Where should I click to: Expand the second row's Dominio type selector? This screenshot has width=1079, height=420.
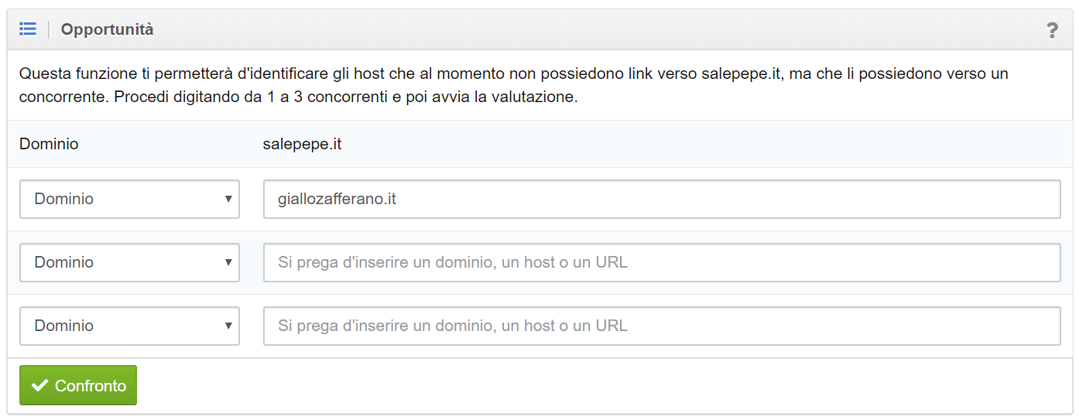[124, 263]
